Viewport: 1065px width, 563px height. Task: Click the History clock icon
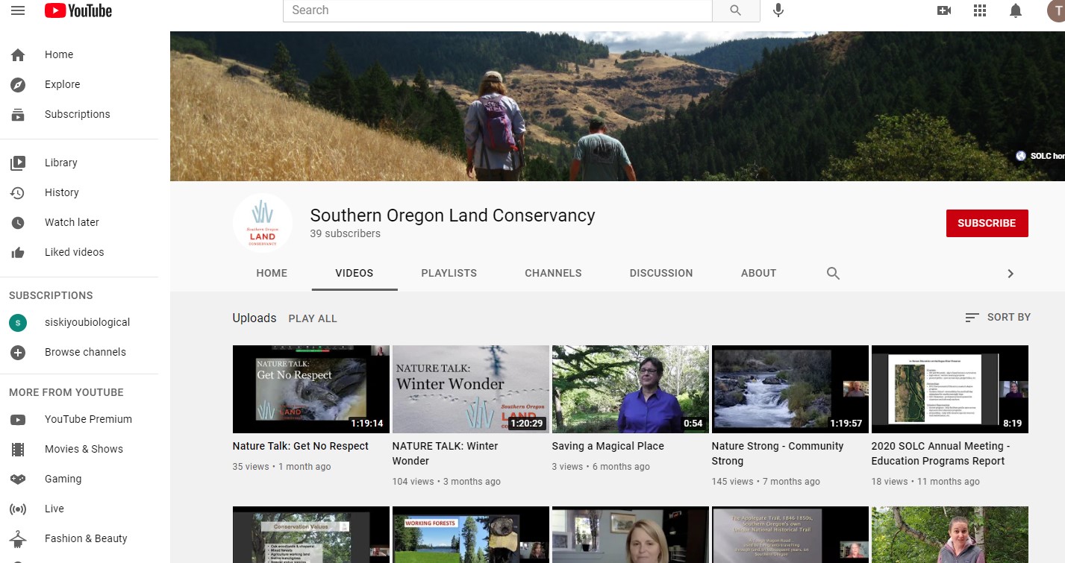pos(18,192)
